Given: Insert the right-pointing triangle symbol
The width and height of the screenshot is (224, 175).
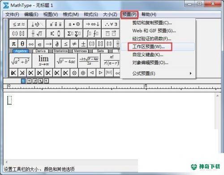Looking at the screenshot, I should click(100, 73).
